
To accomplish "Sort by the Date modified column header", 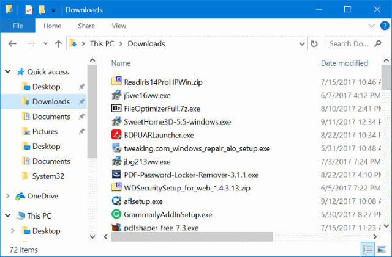I will (x=344, y=63).
